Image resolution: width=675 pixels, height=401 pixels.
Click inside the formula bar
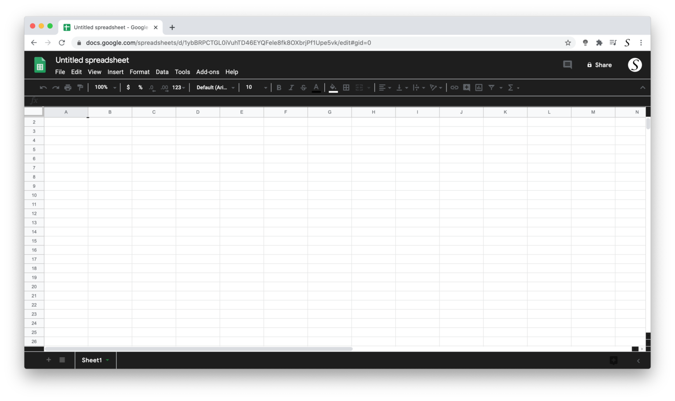[176, 101]
